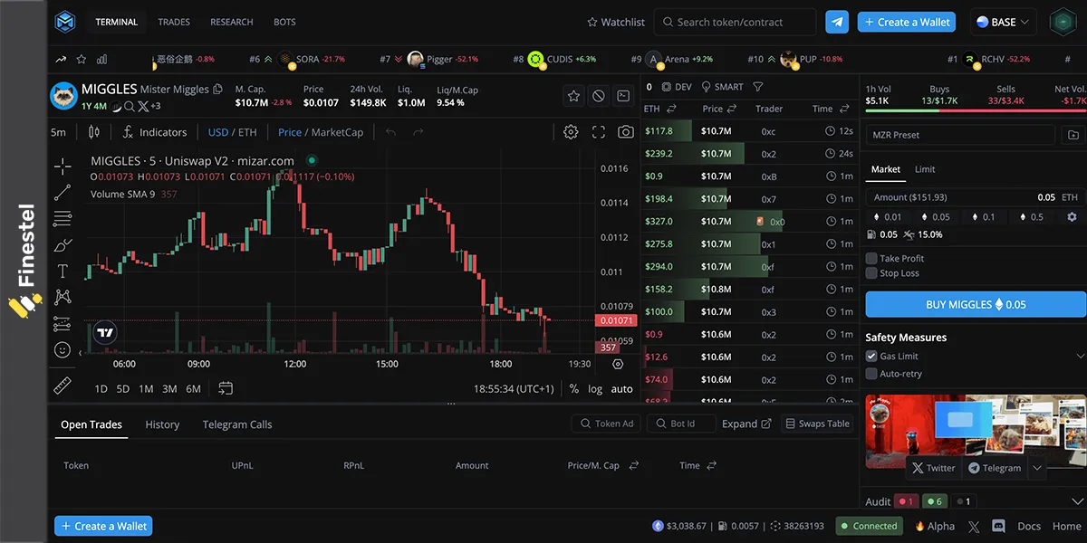Expand social links chevron beside Telegram
This screenshot has width=1087, height=543.
coord(1037,468)
